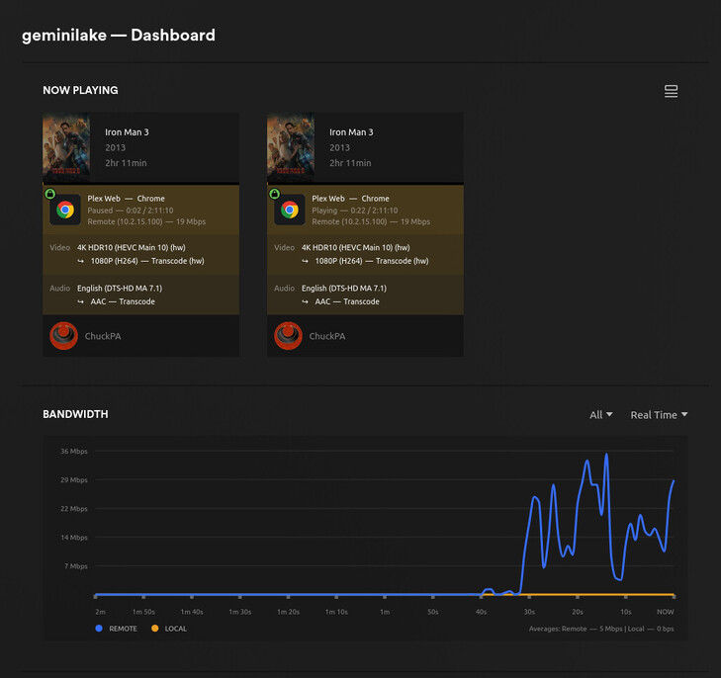Click the NOW PLAYING section heading
This screenshot has height=678, width=721.
pyautogui.click(x=80, y=90)
